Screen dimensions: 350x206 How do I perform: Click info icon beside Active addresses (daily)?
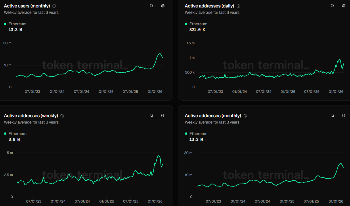click(238, 6)
